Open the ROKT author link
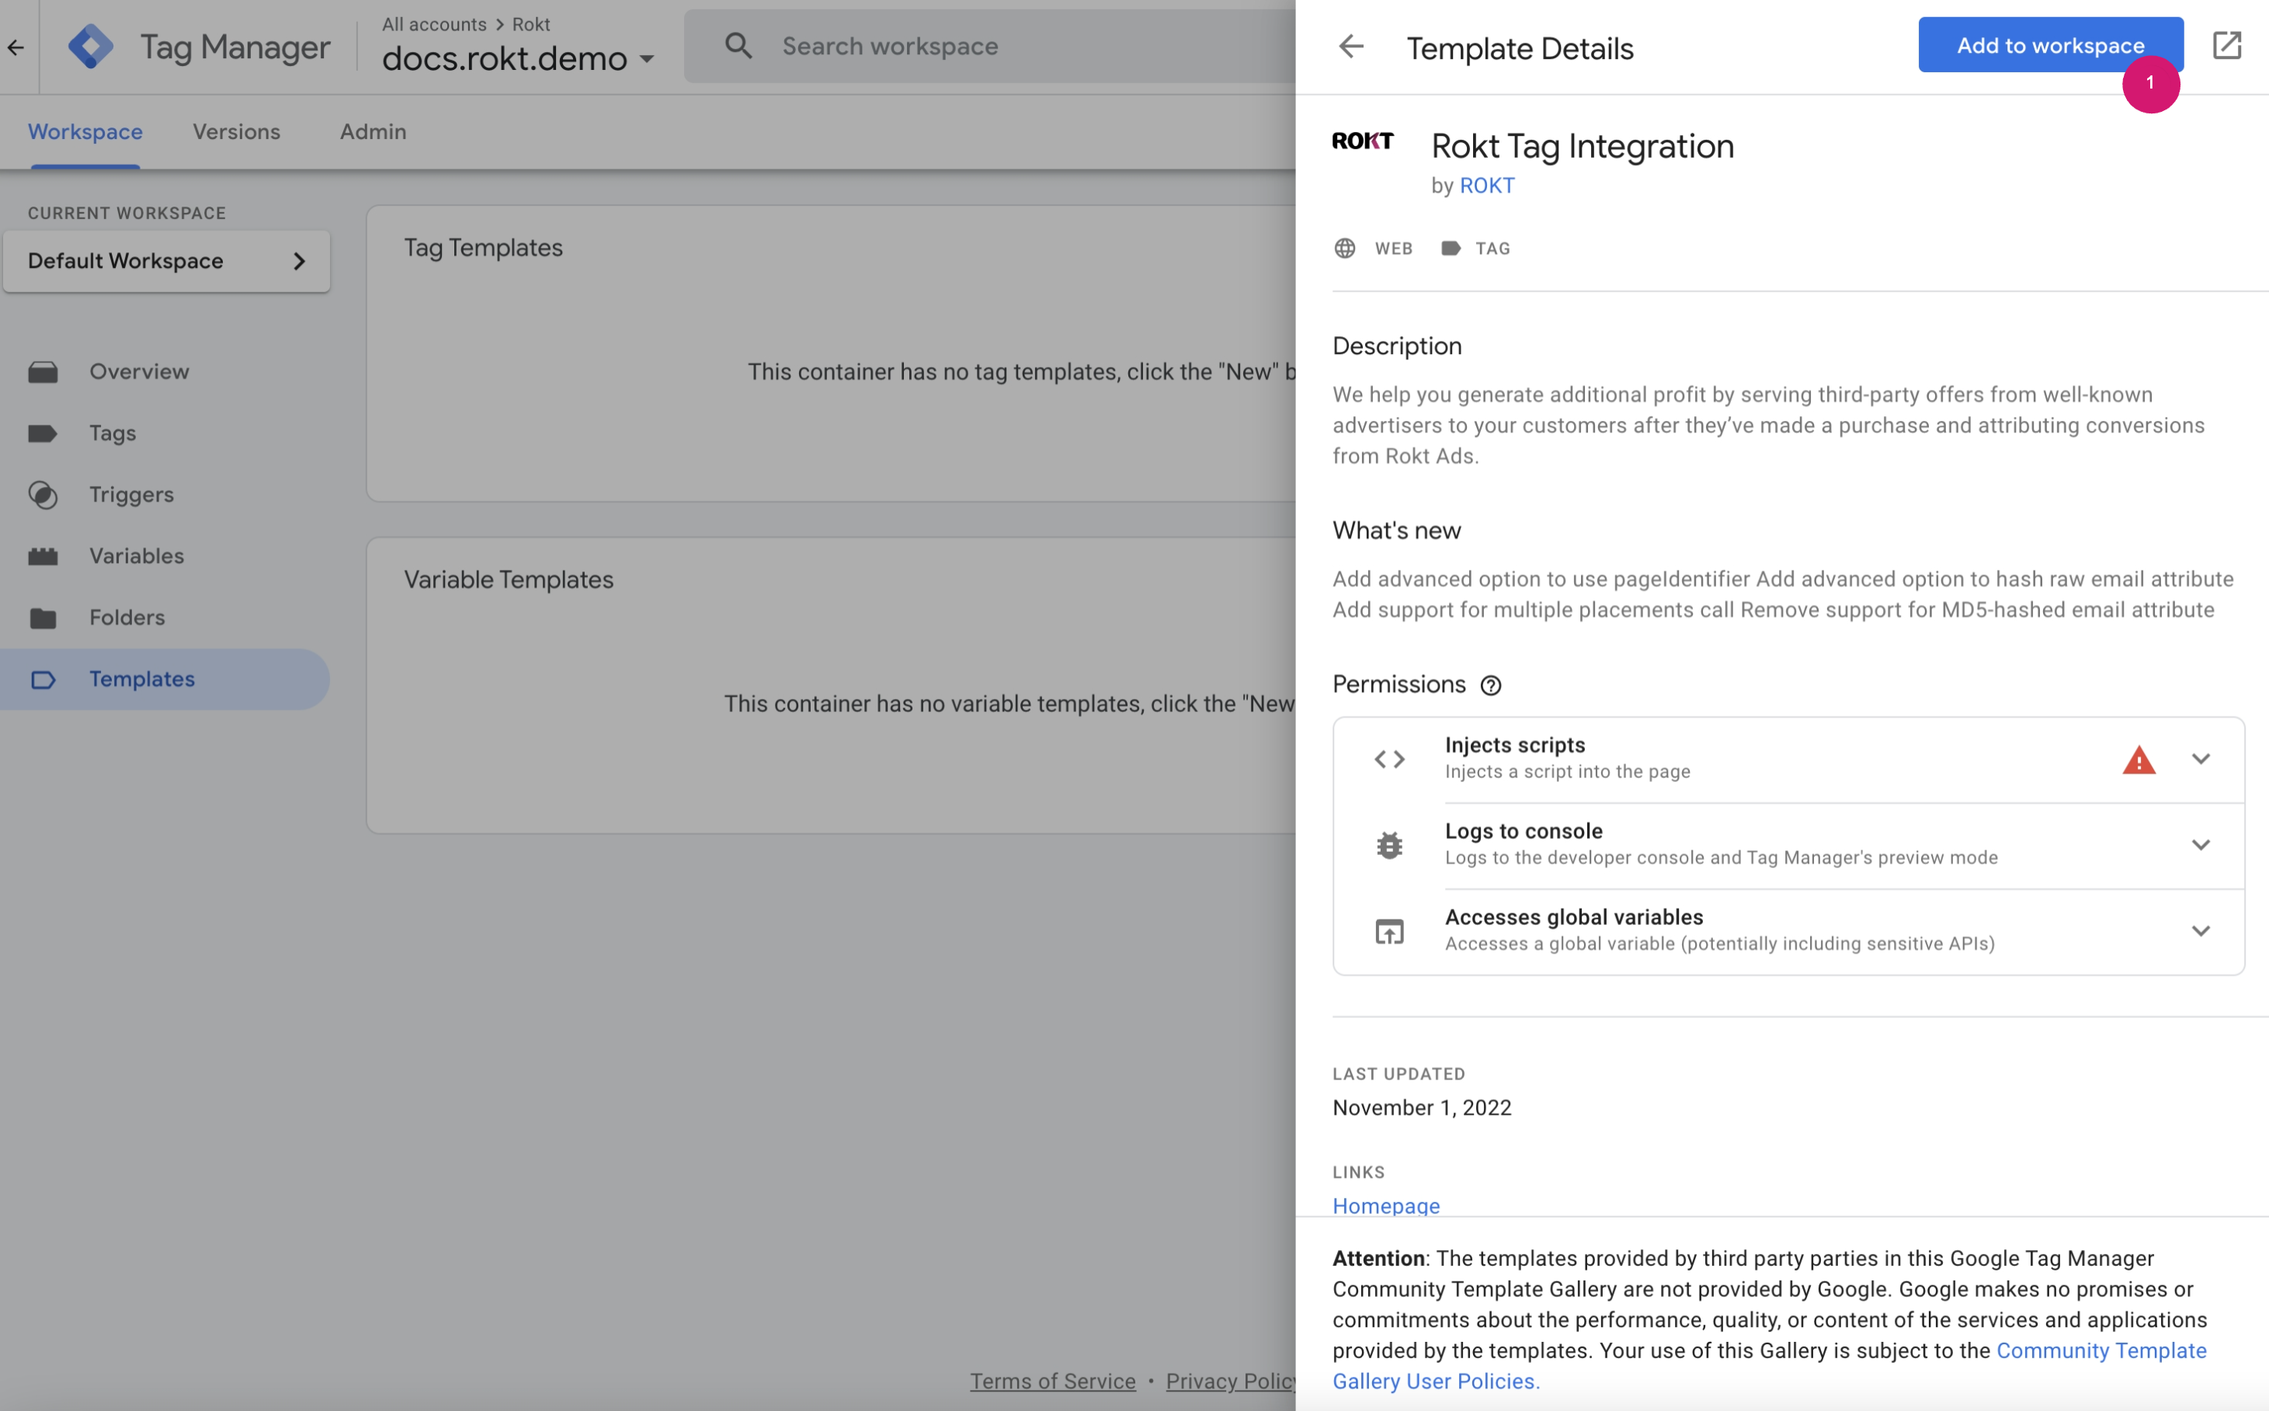The image size is (2269, 1411). coord(1486,186)
